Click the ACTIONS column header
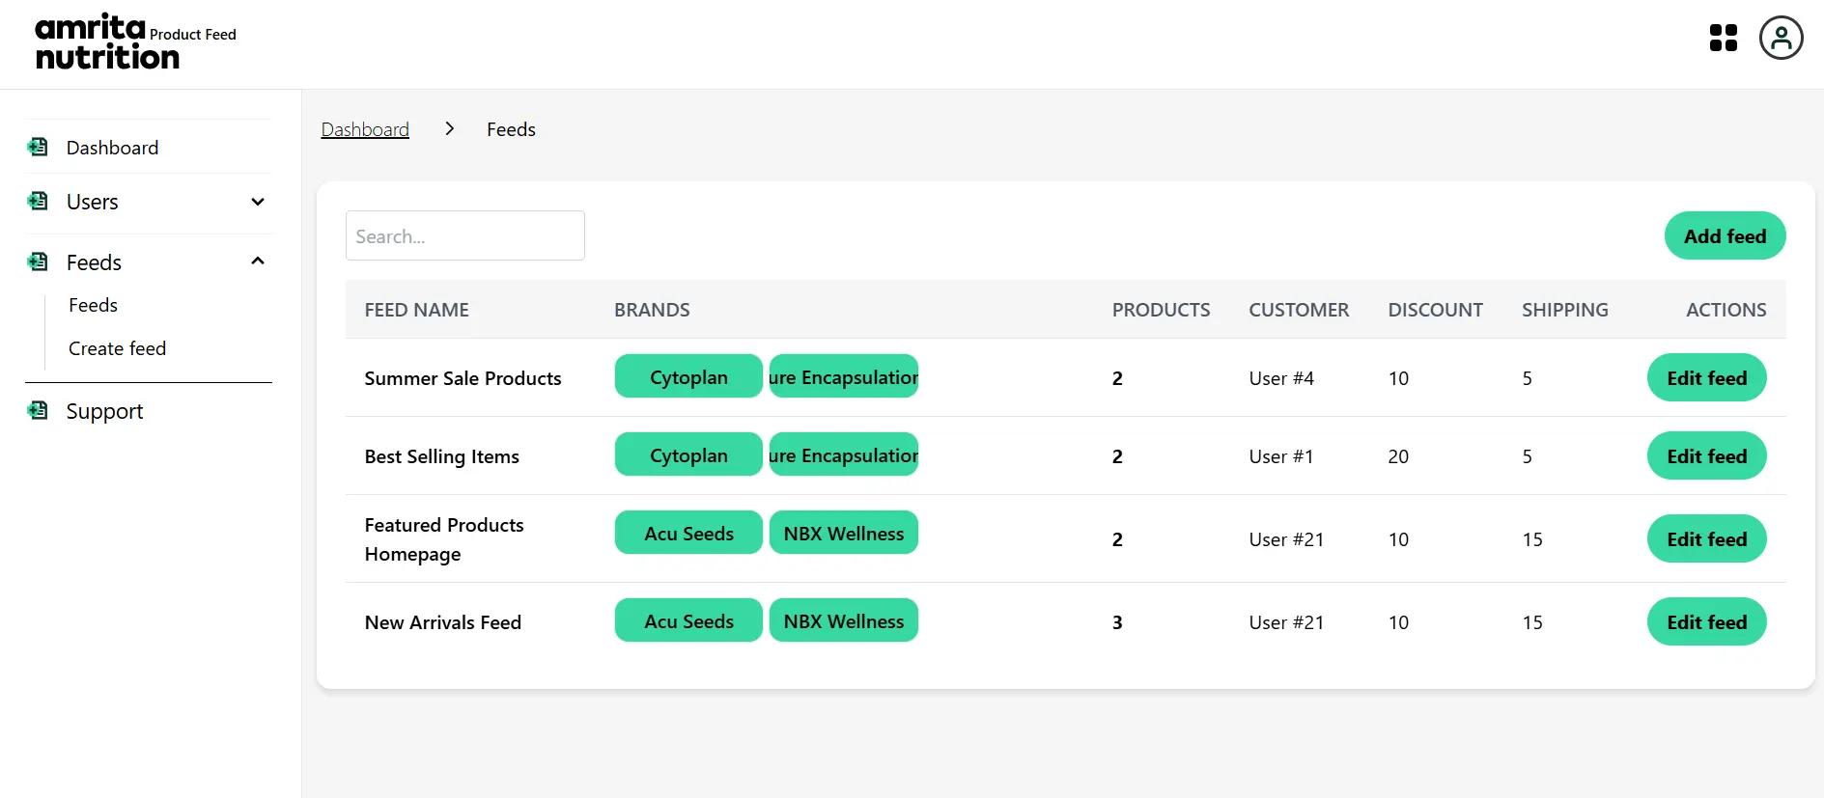 [1726, 310]
